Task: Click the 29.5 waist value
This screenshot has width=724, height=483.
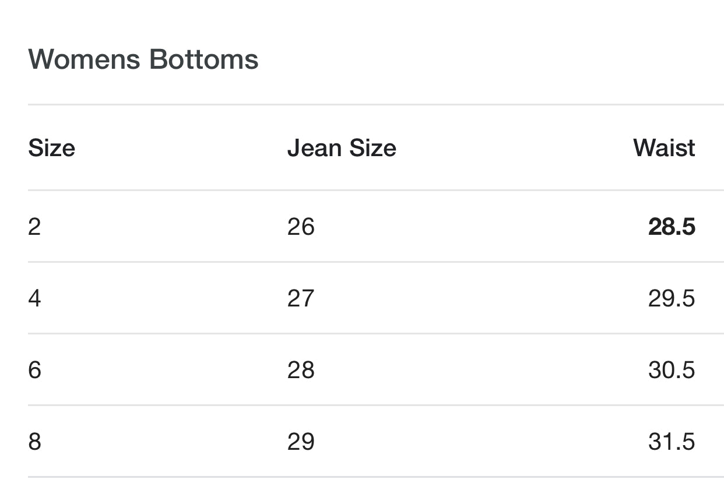Action: point(672,298)
